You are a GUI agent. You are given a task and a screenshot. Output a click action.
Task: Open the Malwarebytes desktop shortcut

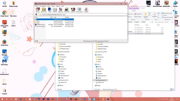[4, 62]
